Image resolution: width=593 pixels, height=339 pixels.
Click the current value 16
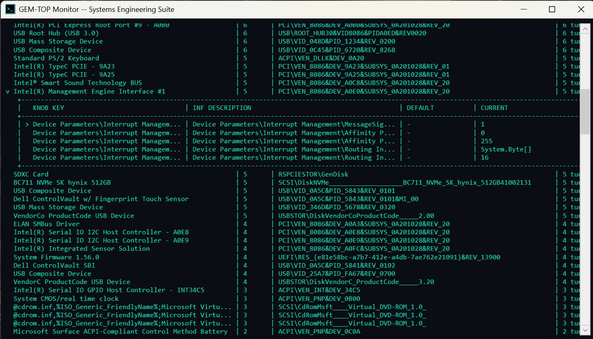tap(485, 158)
